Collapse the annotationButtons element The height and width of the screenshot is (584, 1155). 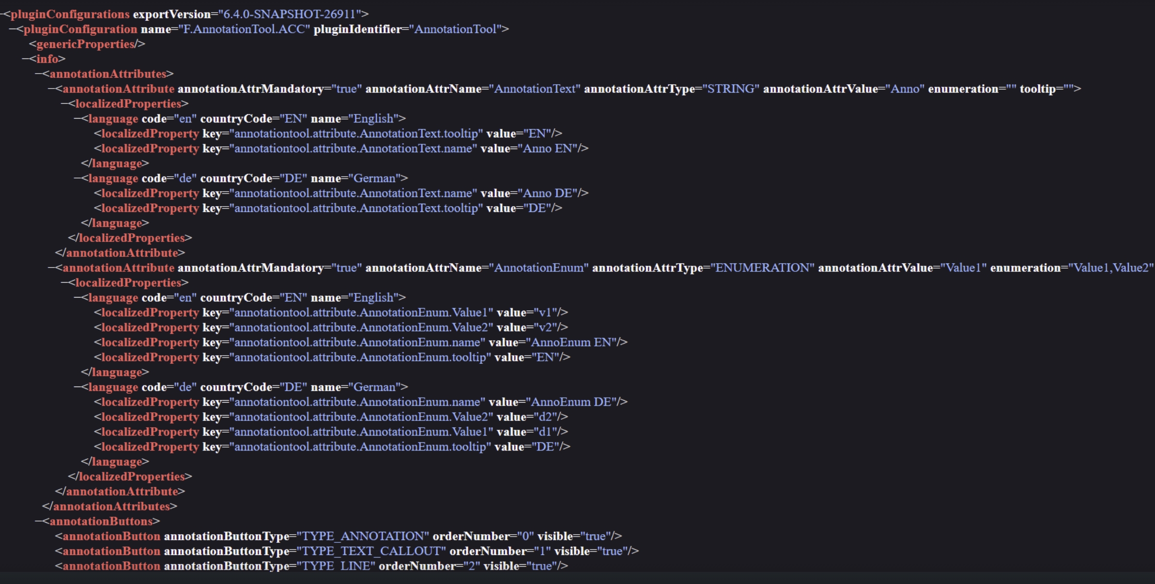tap(38, 522)
